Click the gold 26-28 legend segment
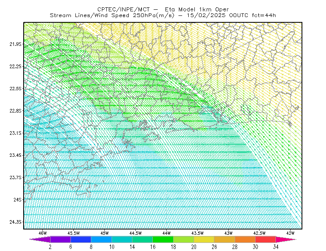The image size is (326, 251). click(225, 239)
